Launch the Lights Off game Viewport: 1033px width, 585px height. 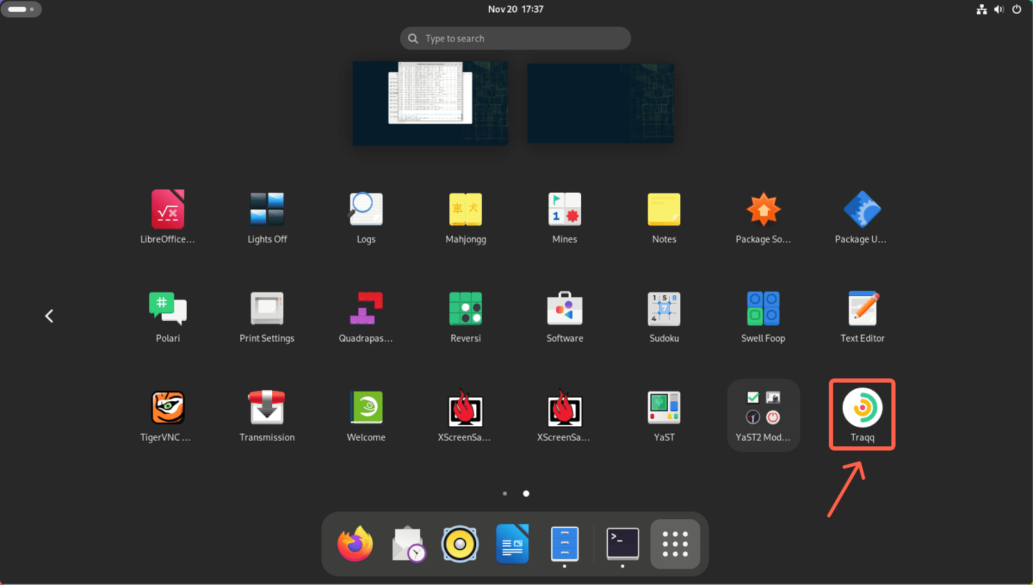pos(267,209)
